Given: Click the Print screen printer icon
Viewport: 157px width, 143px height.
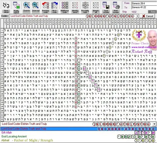Looking at the screenshot, I should (116, 5).
